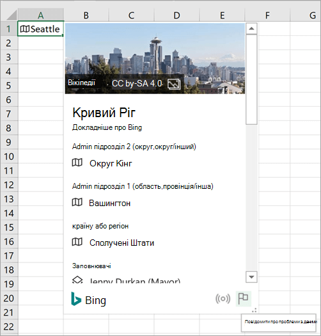Click the flag icon to report a data problem
Viewport: 321px width, 336px height.
tap(243, 298)
